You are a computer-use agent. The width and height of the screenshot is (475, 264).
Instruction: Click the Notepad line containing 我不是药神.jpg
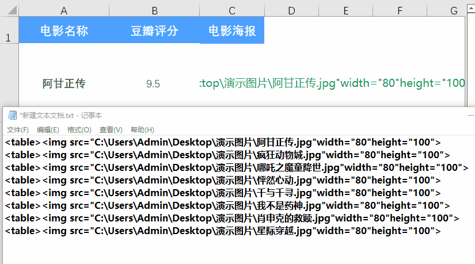(227, 205)
